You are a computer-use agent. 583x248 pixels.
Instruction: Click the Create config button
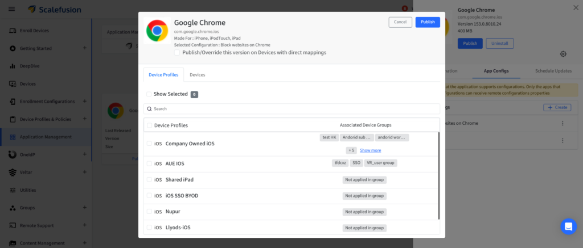point(557,107)
